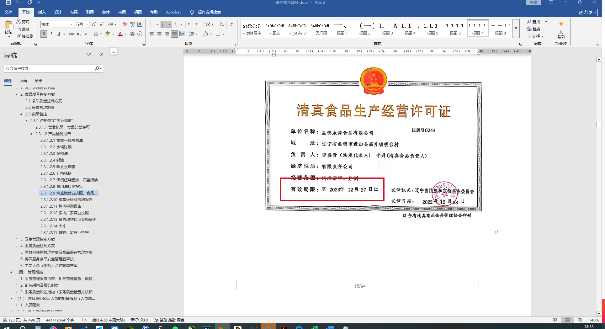Toggle underline formatting

click(x=58, y=34)
